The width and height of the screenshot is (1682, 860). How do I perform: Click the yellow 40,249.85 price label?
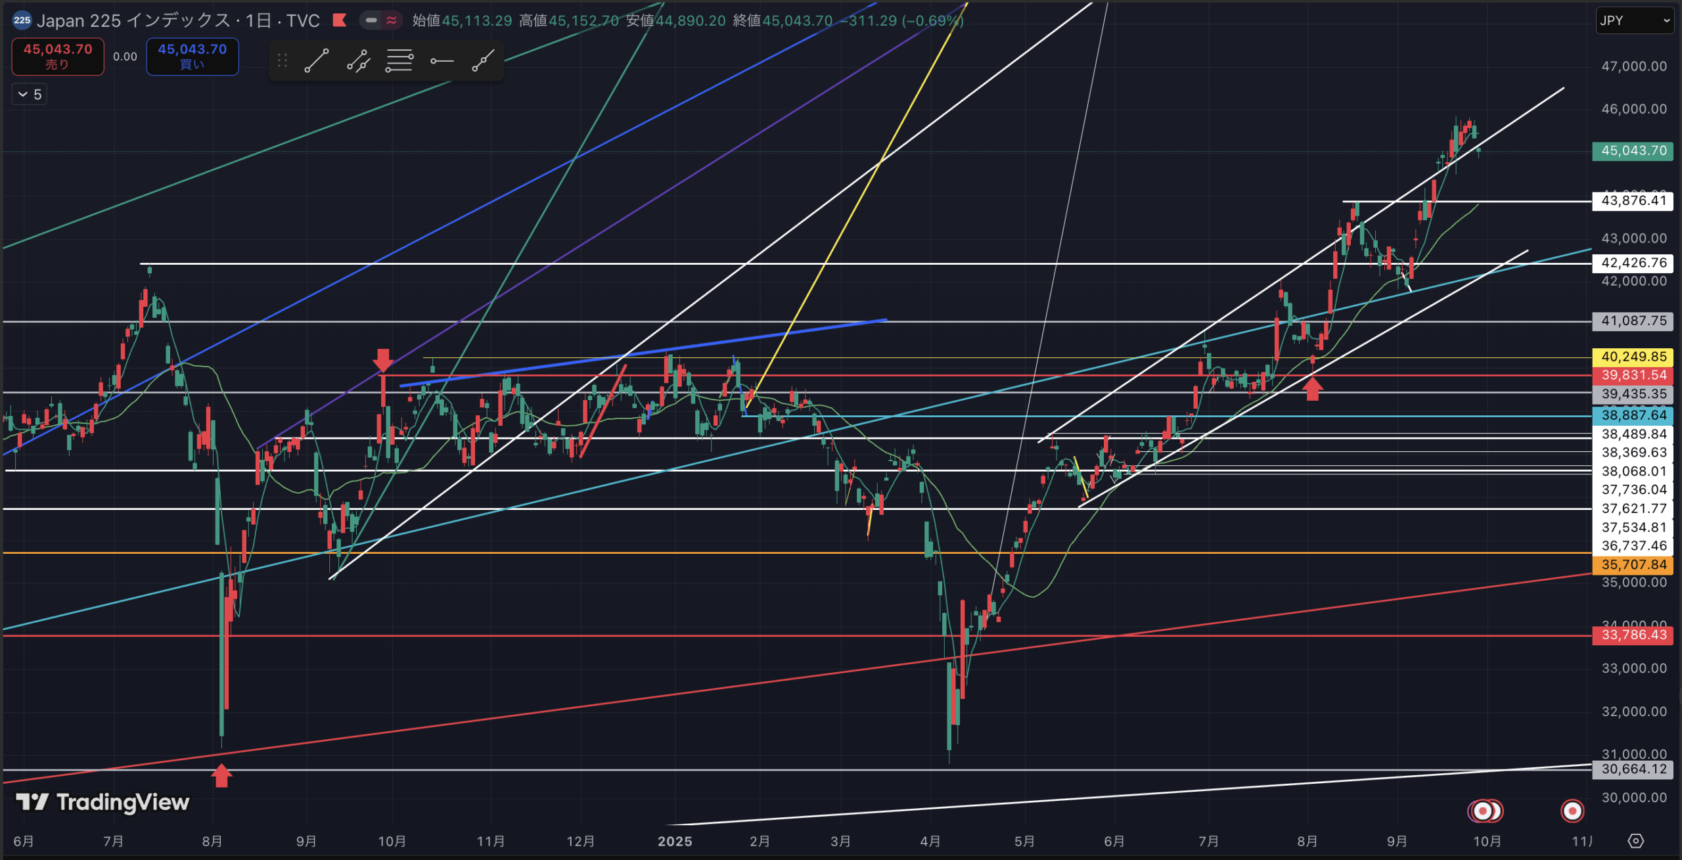[1633, 357]
